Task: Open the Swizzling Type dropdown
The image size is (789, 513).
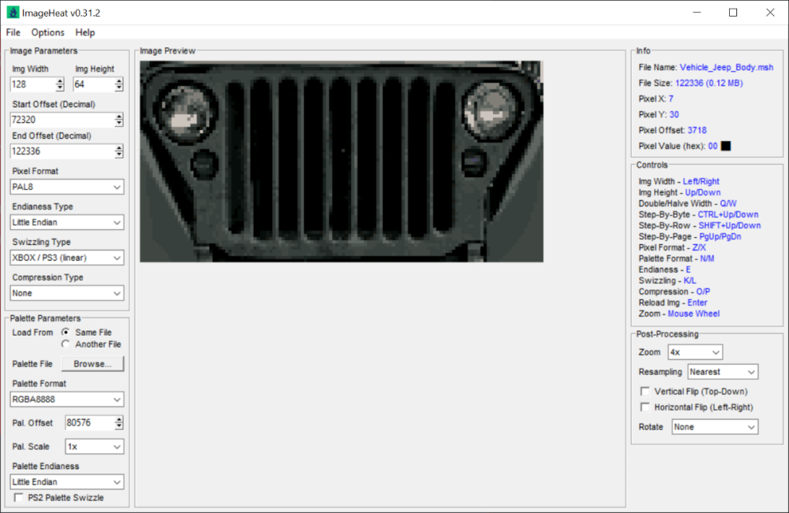Action: [67, 258]
